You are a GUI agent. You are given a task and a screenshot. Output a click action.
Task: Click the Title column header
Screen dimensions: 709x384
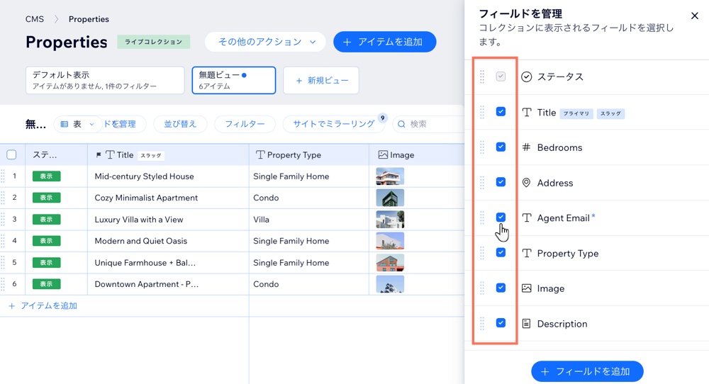click(168, 155)
